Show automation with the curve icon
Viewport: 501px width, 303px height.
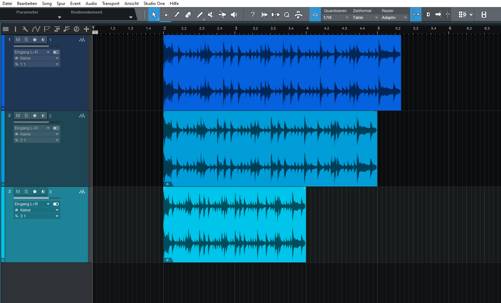point(36,29)
